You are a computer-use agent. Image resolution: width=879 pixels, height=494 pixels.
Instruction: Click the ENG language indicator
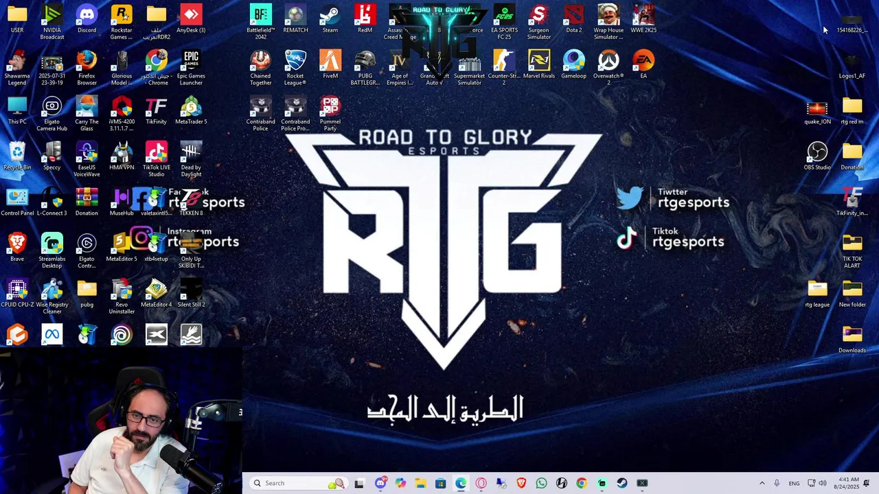pyautogui.click(x=794, y=483)
